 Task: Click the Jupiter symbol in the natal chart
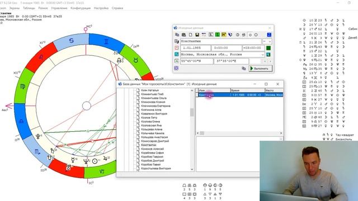[x=105, y=158]
